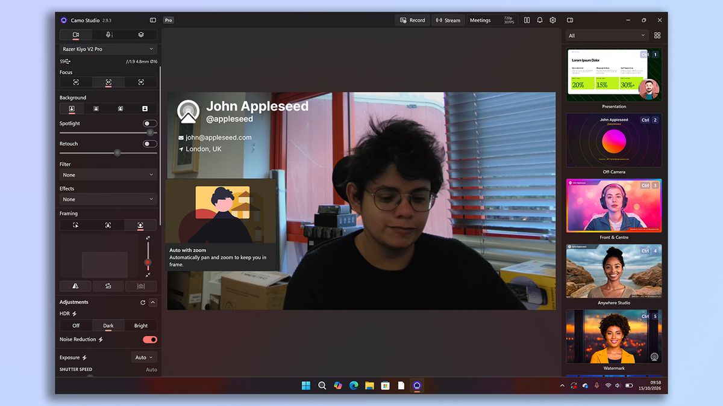Click the Pro badge
This screenshot has width=723, height=406.
click(169, 20)
